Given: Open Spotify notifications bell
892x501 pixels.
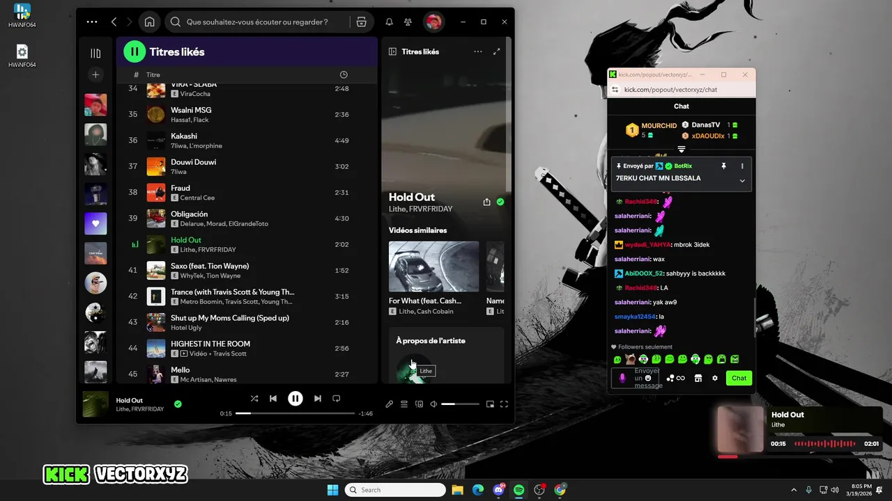Looking at the screenshot, I should [390, 22].
